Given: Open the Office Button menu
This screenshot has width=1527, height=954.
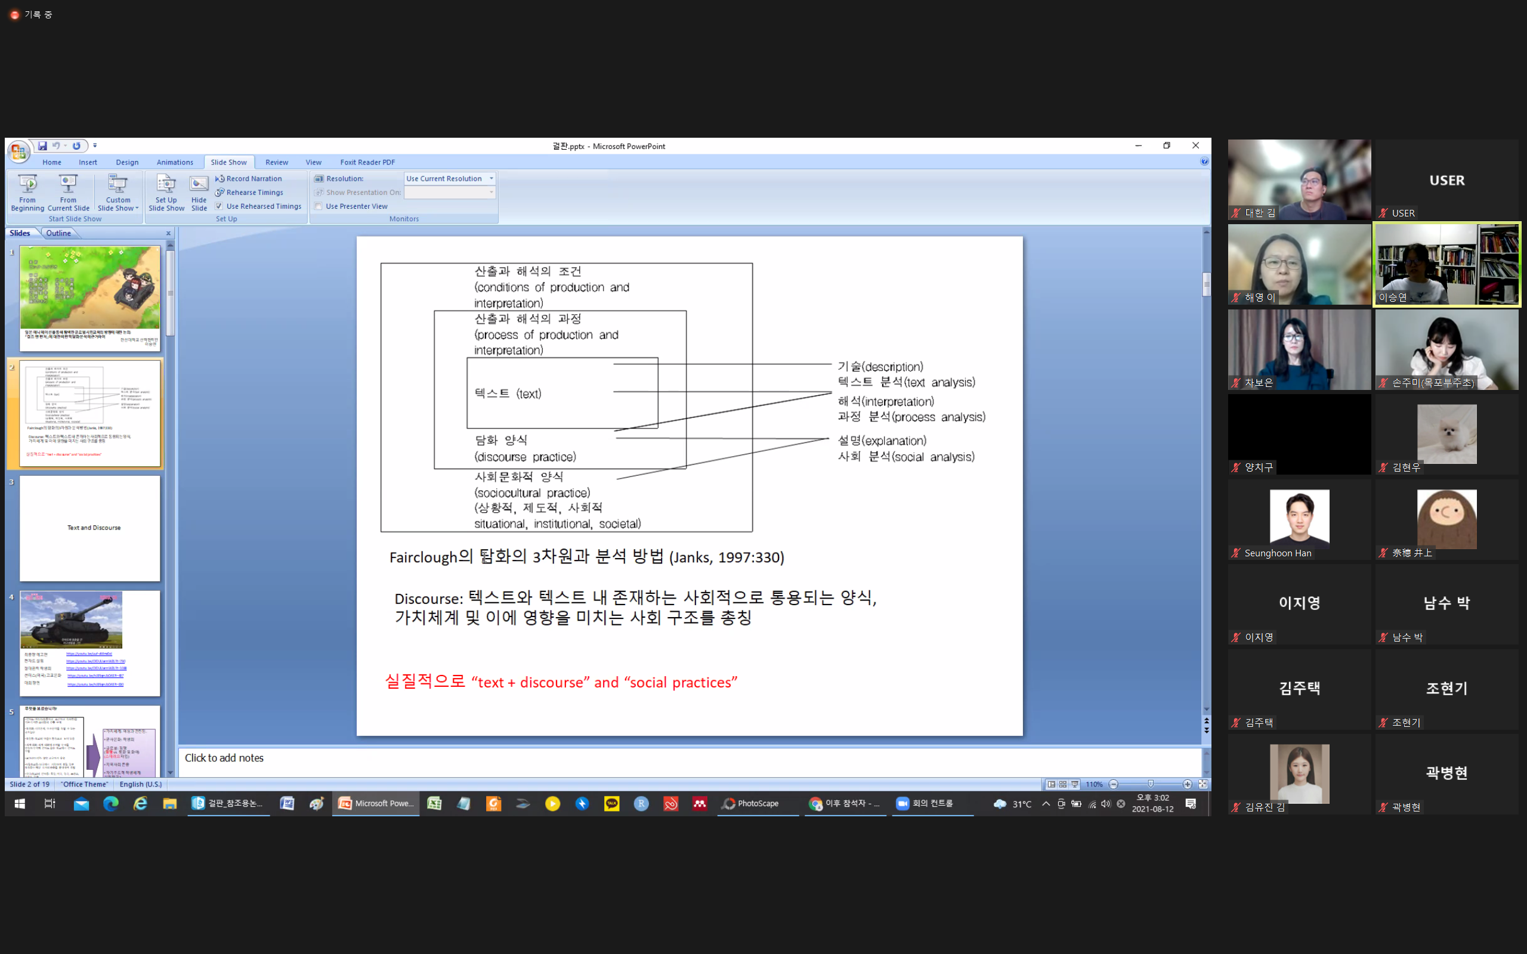Looking at the screenshot, I should pos(18,151).
